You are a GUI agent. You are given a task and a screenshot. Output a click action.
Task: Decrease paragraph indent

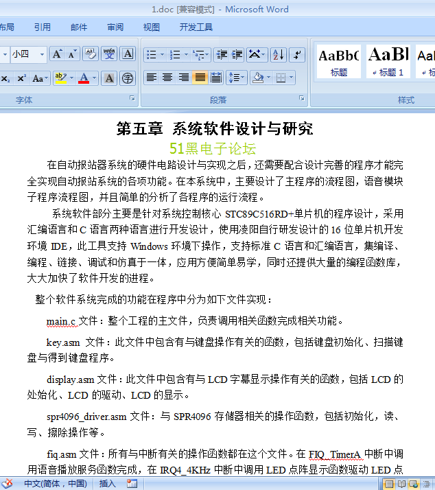222,55
